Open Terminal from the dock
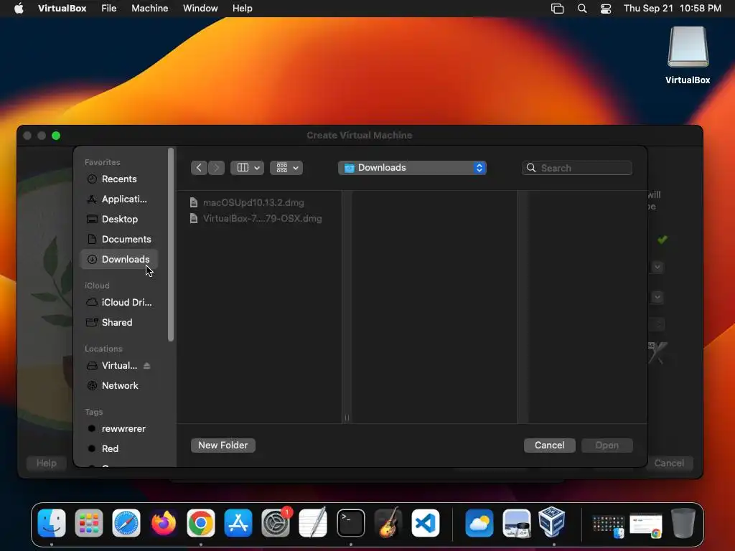This screenshot has height=551, width=735. pyautogui.click(x=350, y=522)
